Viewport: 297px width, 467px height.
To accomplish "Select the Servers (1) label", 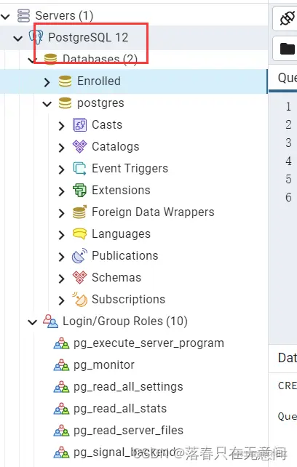I will tap(64, 15).
